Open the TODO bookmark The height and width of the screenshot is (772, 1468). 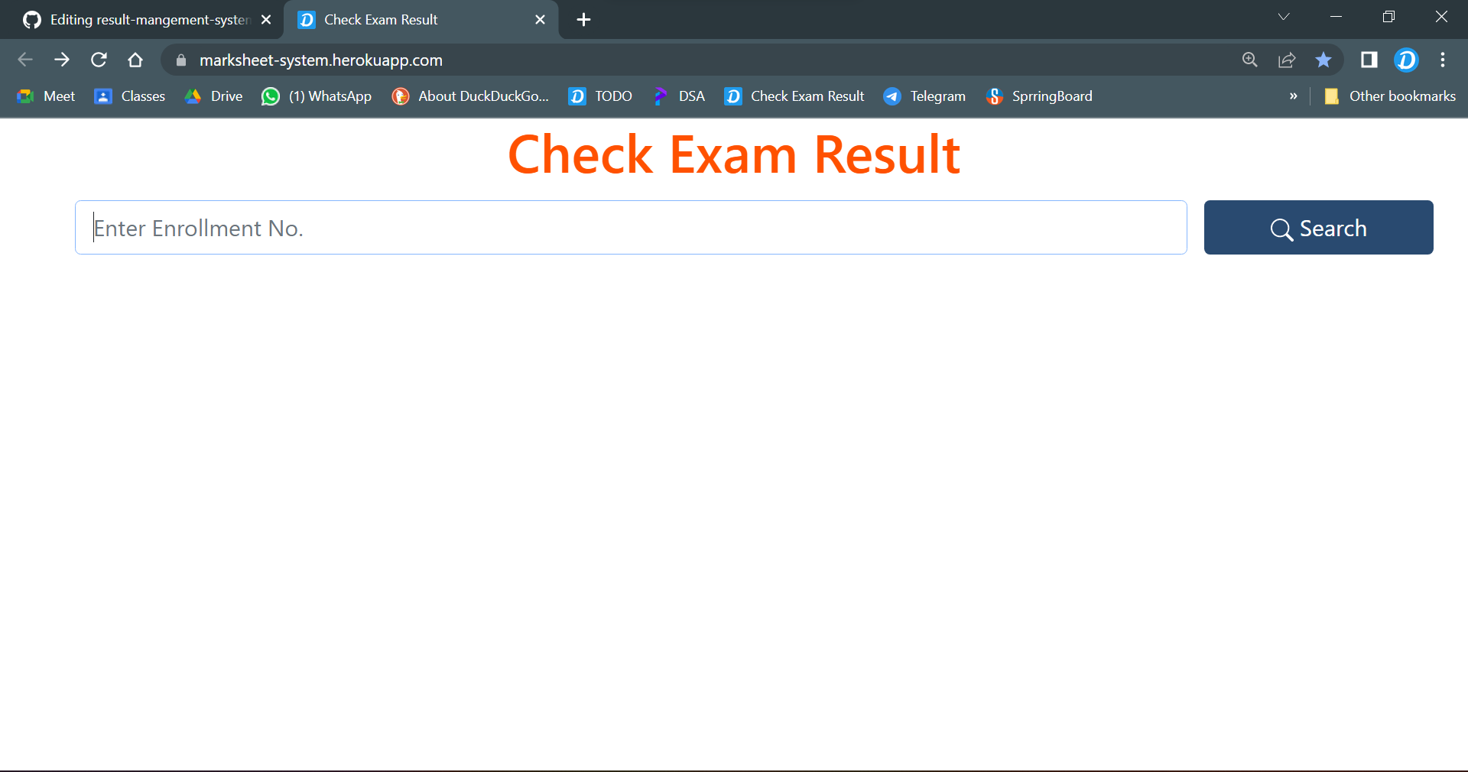(x=600, y=96)
